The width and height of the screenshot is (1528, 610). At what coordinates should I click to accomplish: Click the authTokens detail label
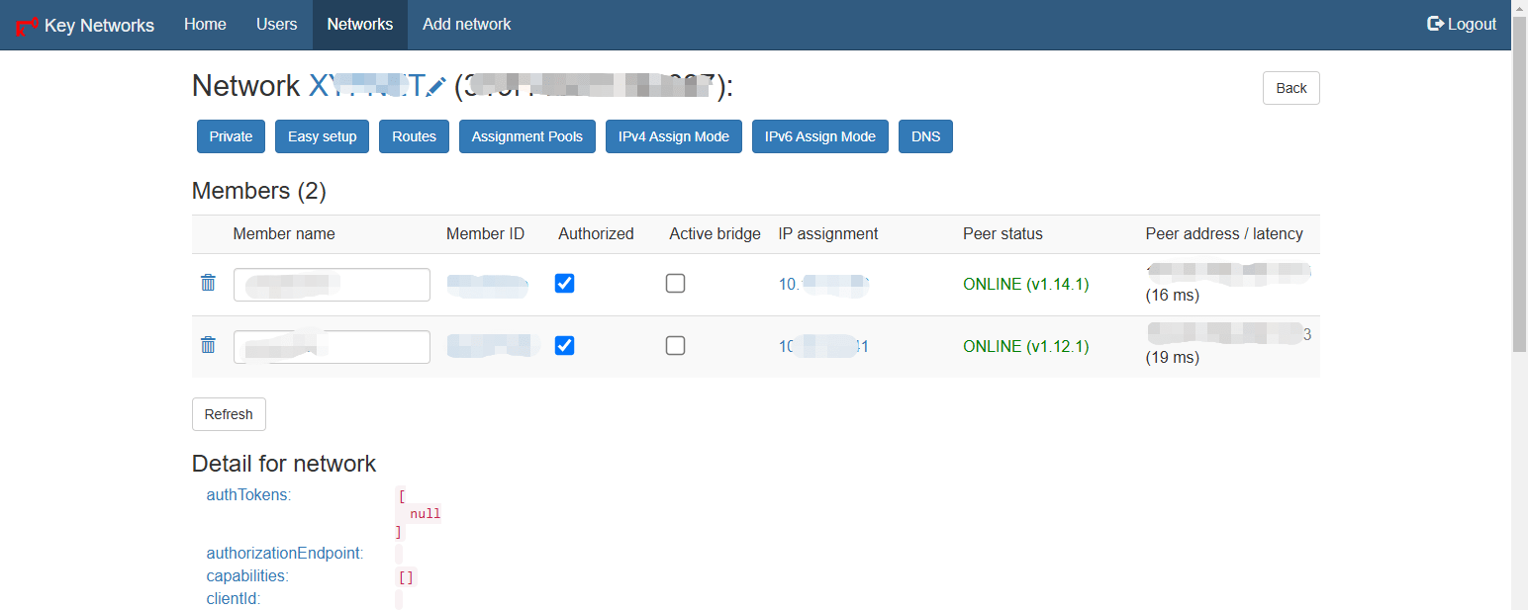(248, 495)
